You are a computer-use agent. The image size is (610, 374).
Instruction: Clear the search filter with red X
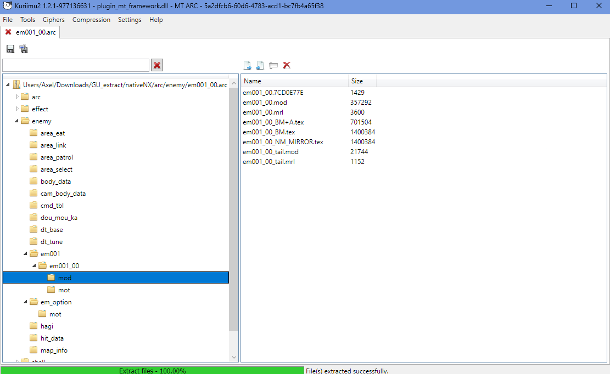(157, 65)
